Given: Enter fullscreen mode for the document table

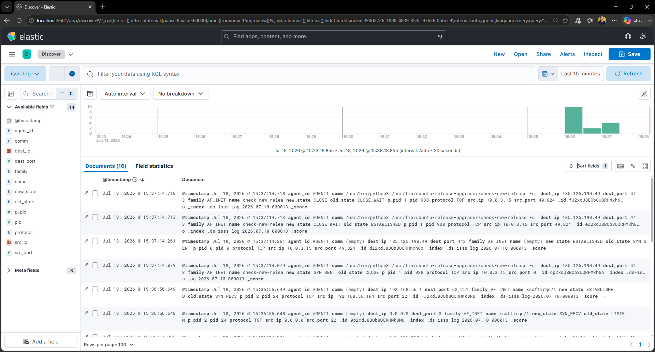Looking at the screenshot, I should 645,166.
